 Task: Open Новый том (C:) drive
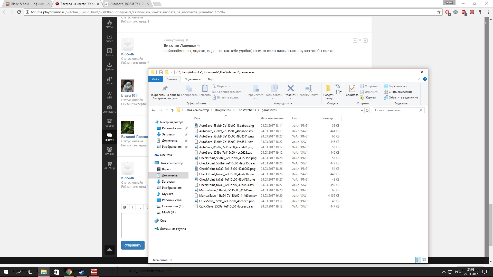pyautogui.click(x=173, y=206)
